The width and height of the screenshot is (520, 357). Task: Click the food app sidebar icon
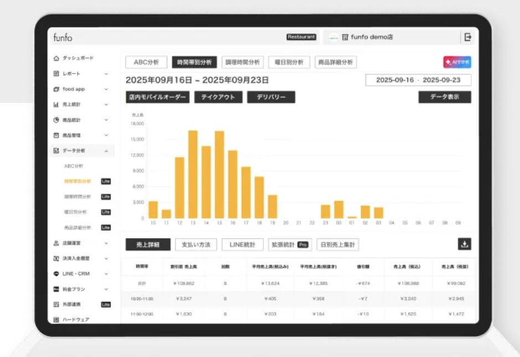(56, 89)
